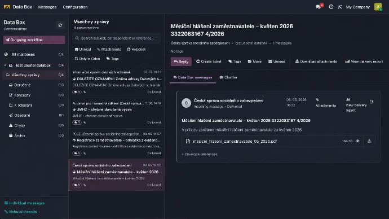Click mesicni_hlaseni_zamestnavatele_05_2026.pdf file name
The image size is (389, 219).
pos(235,141)
